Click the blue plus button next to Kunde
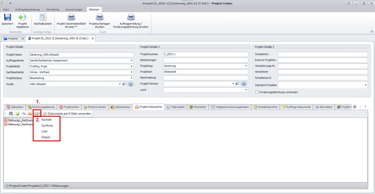Screen dimensions: 375x194 (x=130, y=84)
